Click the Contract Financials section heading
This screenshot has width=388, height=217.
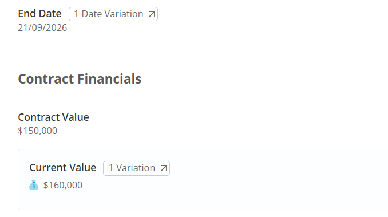[80, 79]
